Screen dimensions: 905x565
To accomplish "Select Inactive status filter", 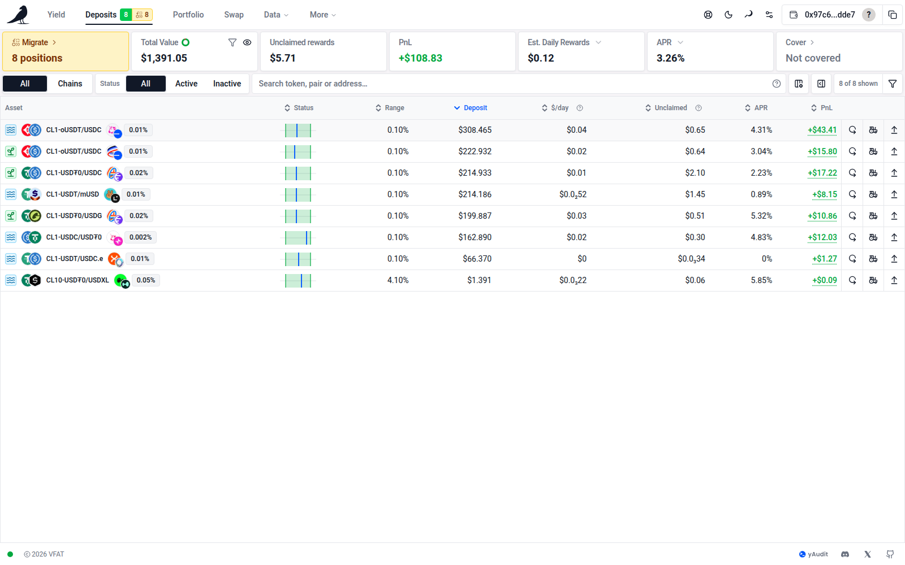I will [x=227, y=84].
